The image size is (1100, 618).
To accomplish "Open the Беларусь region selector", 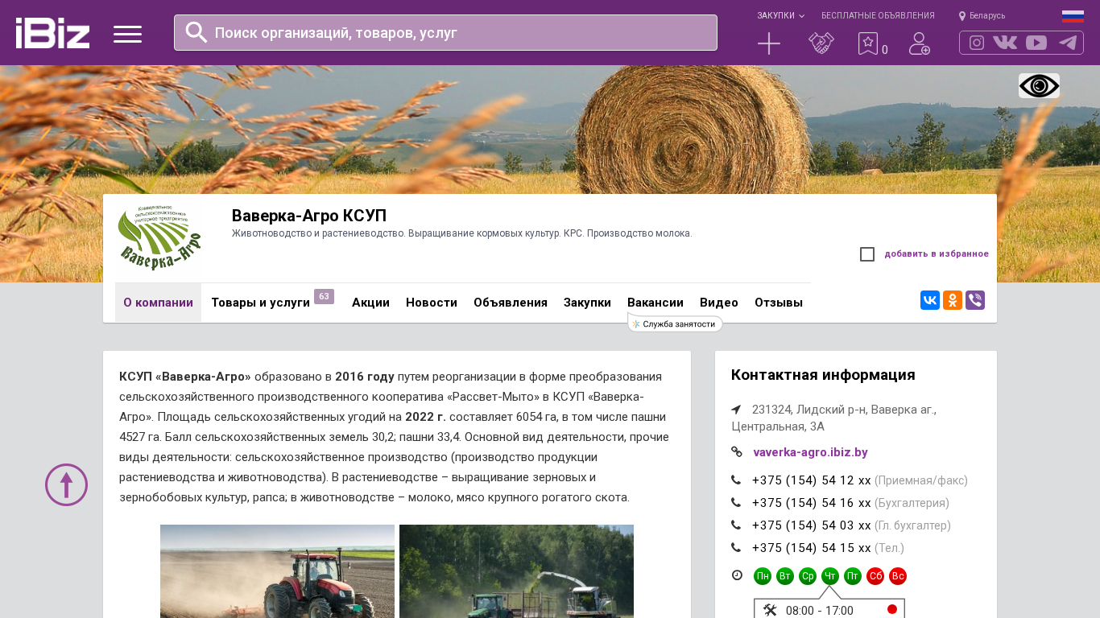I will (x=982, y=16).
